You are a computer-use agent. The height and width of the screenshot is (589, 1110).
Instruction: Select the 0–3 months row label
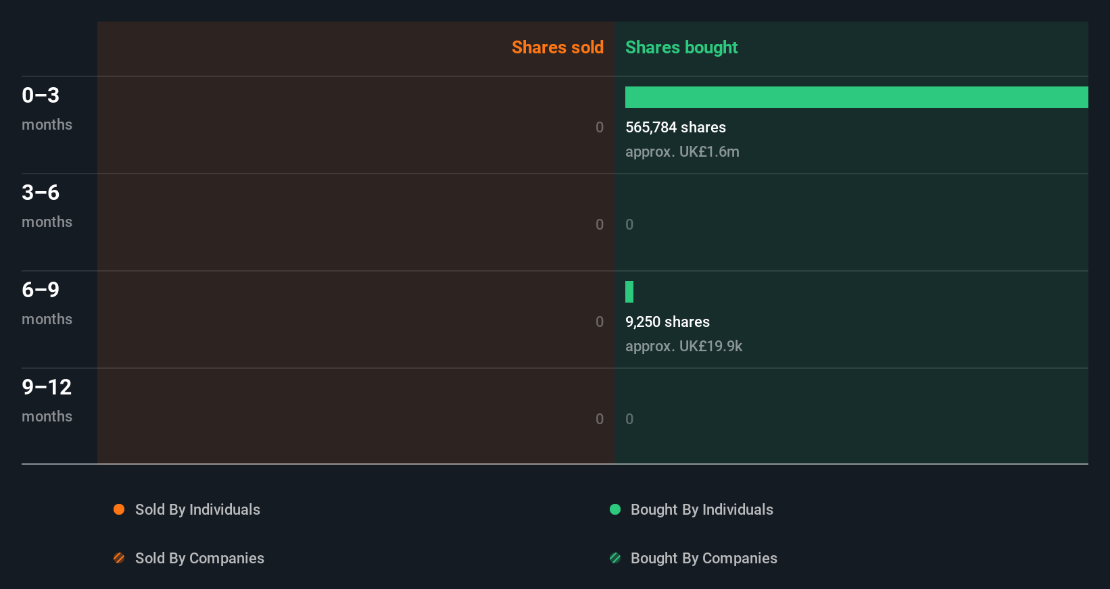click(47, 108)
